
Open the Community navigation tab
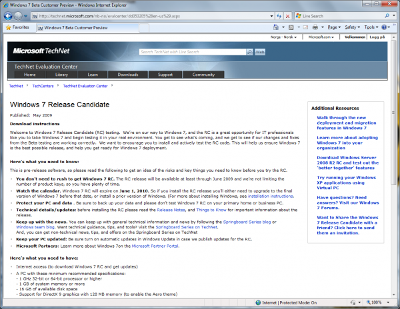coord(203,75)
